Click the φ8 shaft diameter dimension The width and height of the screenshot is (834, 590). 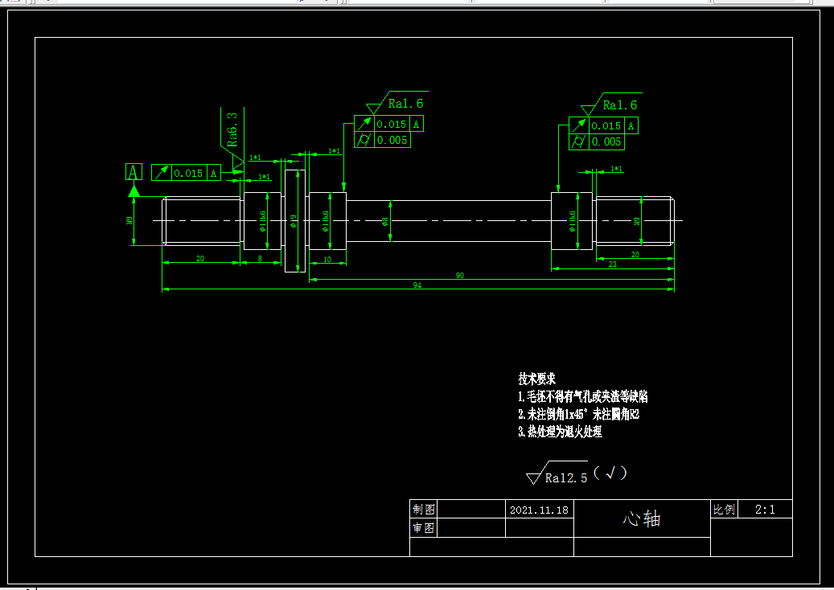pos(385,221)
